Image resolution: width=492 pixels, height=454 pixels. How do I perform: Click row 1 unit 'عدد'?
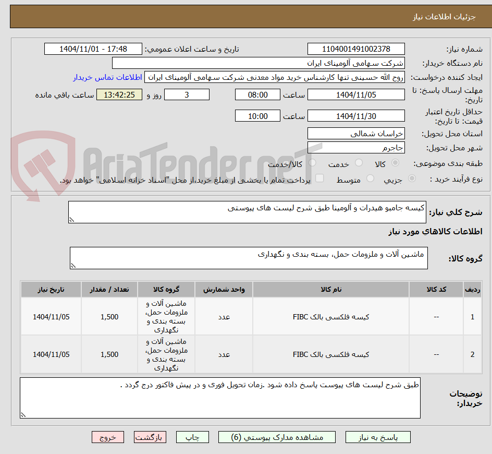[x=224, y=317]
